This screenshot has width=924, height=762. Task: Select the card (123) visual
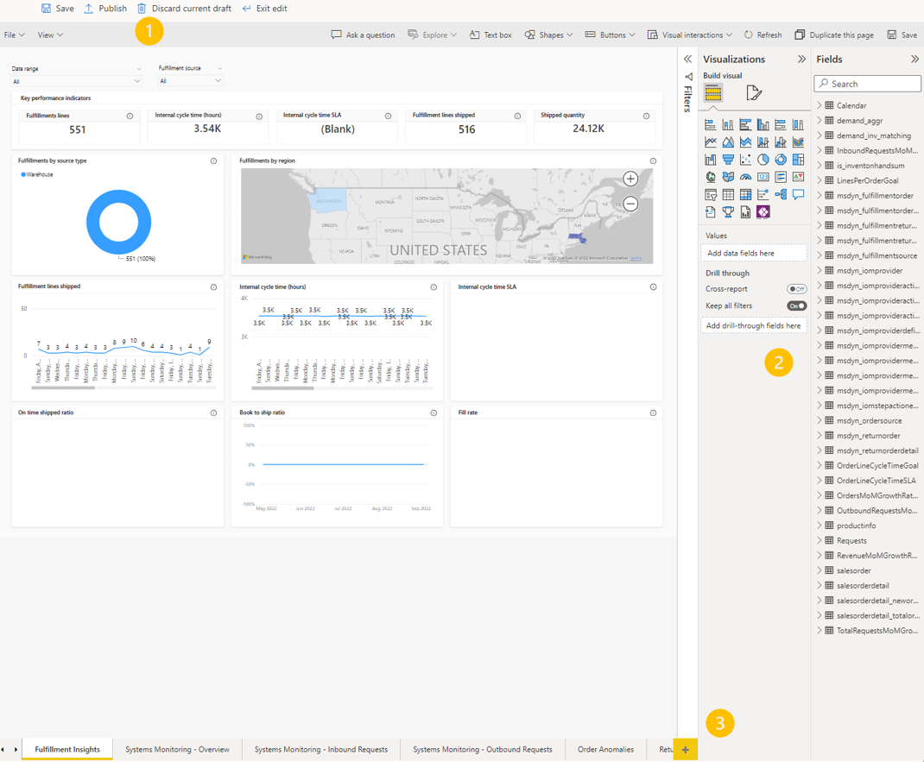pyautogui.click(x=763, y=177)
